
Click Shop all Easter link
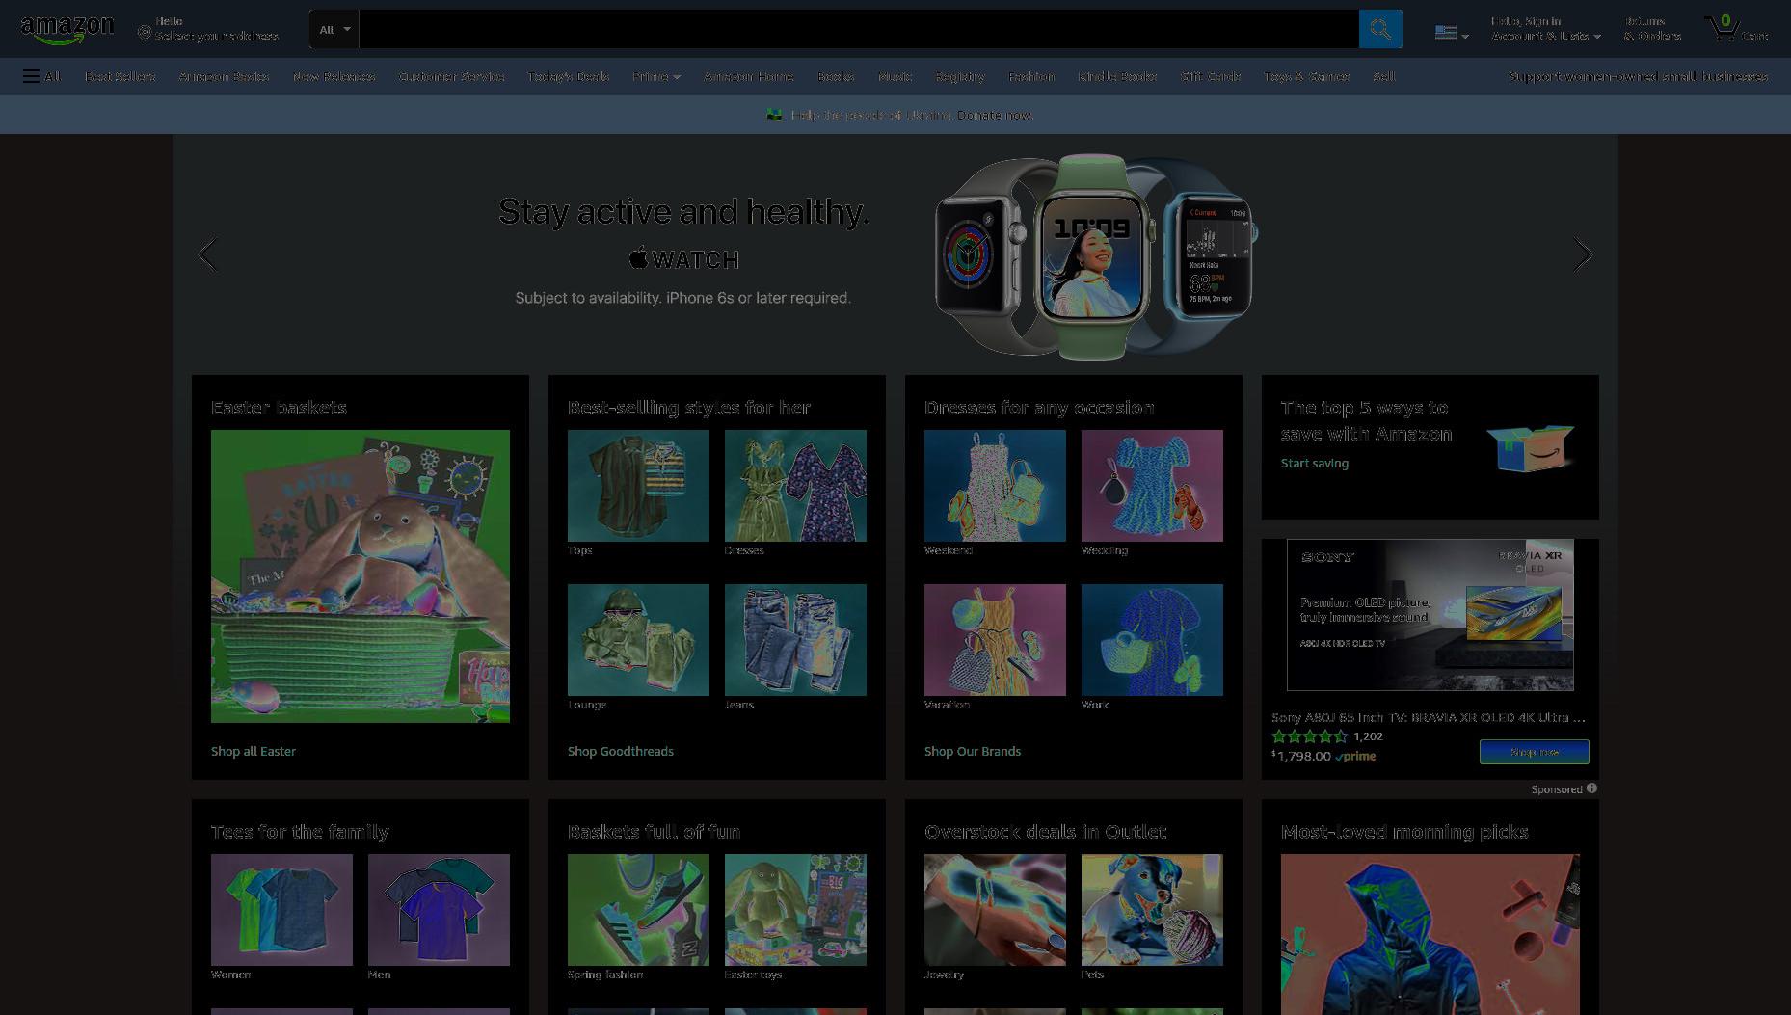[254, 751]
